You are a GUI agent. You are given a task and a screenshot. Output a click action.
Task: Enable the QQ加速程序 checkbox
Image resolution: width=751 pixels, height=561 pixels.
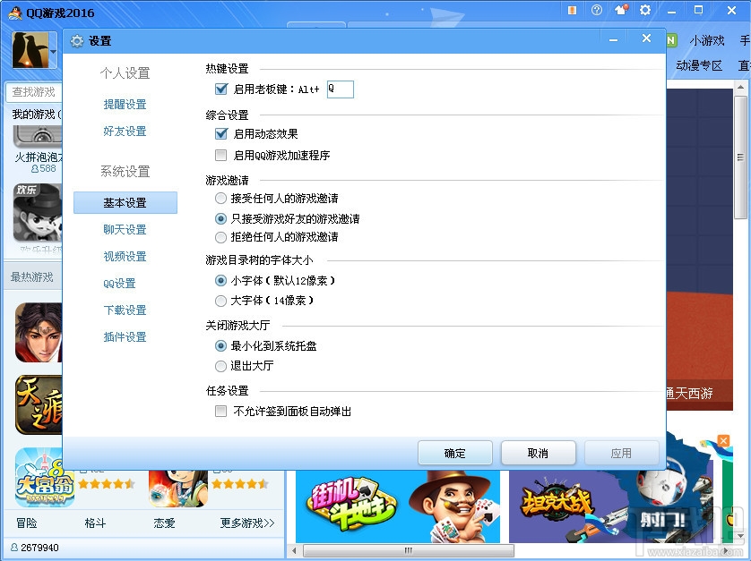tap(220, 154)
